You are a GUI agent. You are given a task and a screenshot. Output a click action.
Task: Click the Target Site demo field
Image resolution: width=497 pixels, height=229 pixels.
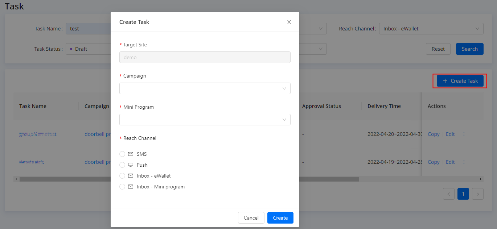205,57
